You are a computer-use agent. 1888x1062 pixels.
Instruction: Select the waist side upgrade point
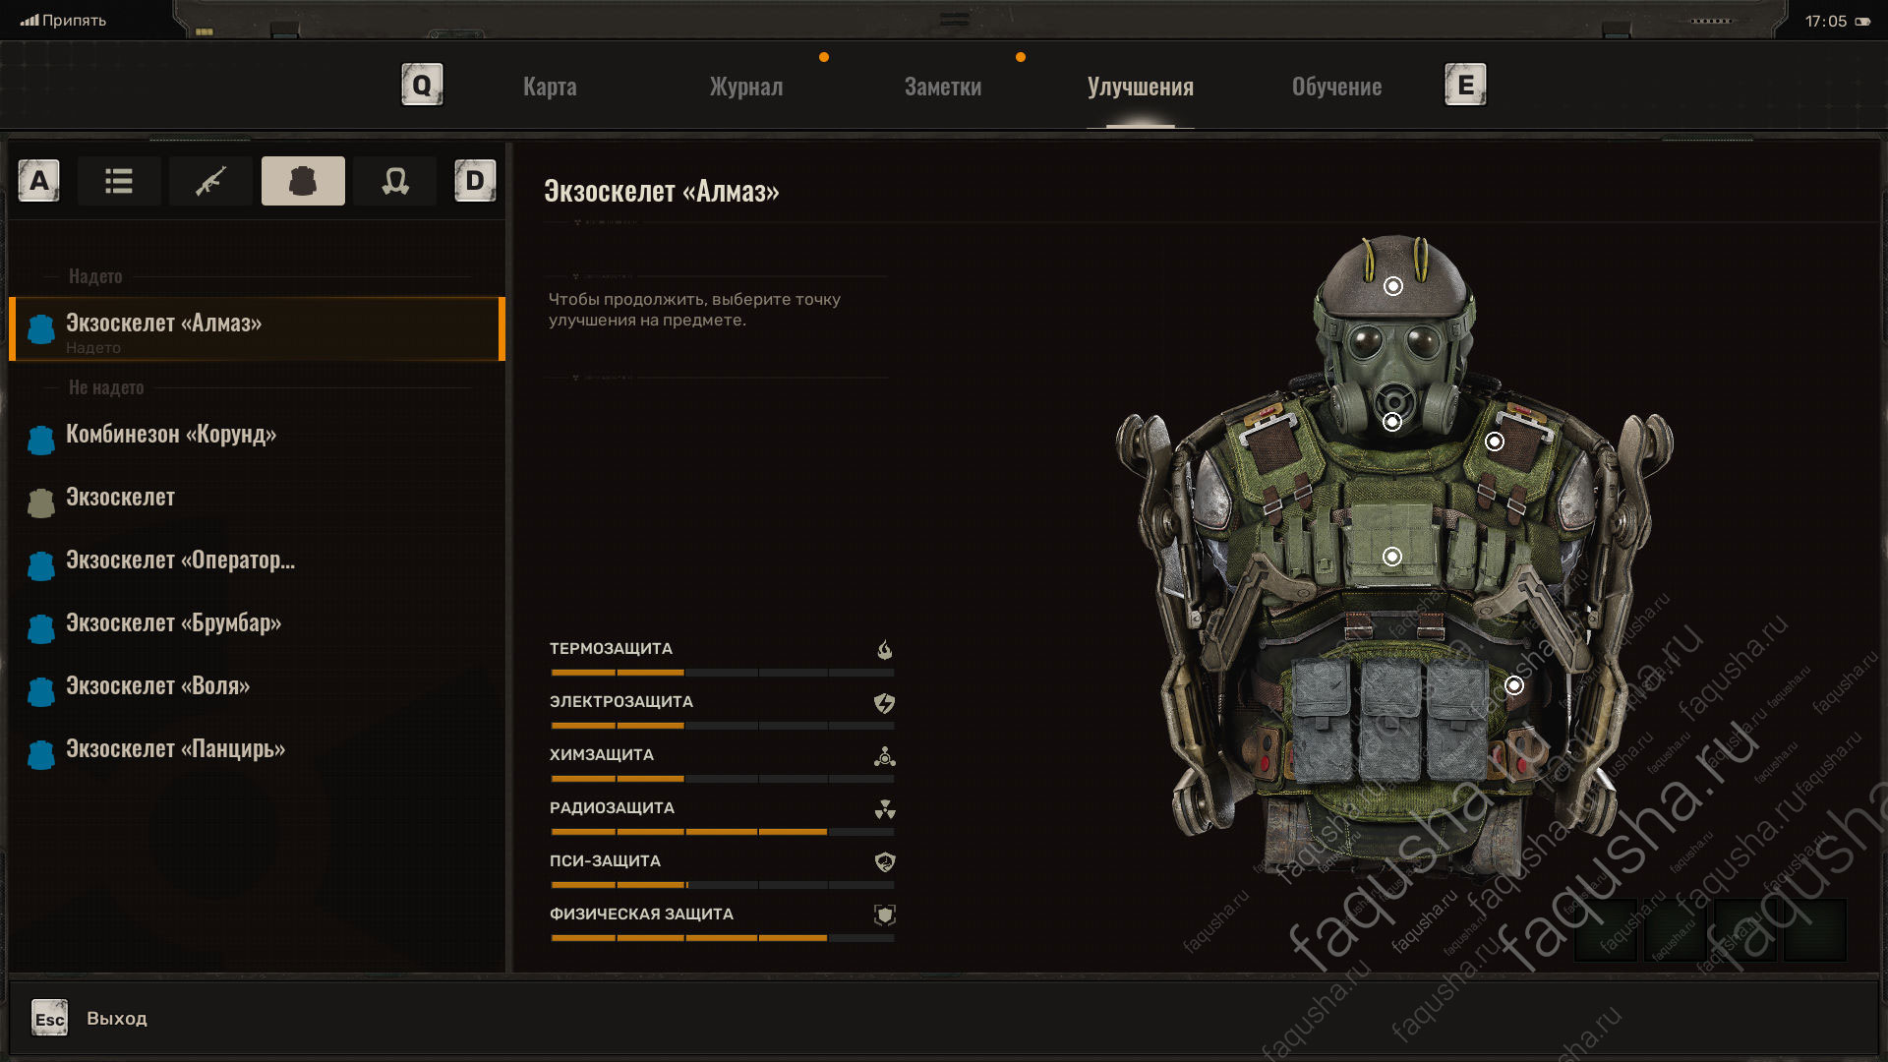[1514, 685]
